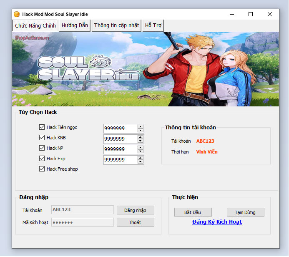Open the Thông tin cập nhật tab
This screenshot has height=257, width=289.
[116, 25]
